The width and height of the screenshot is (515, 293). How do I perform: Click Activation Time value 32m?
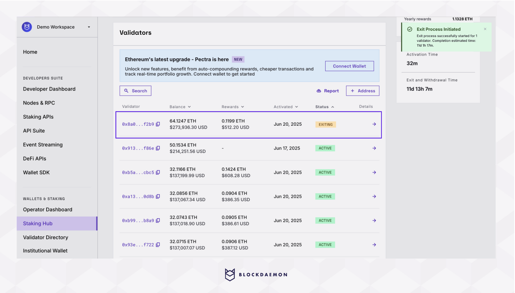(x=412, y=63)
